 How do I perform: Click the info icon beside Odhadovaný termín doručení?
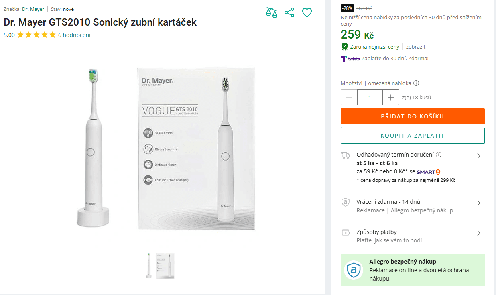(439, 155)
